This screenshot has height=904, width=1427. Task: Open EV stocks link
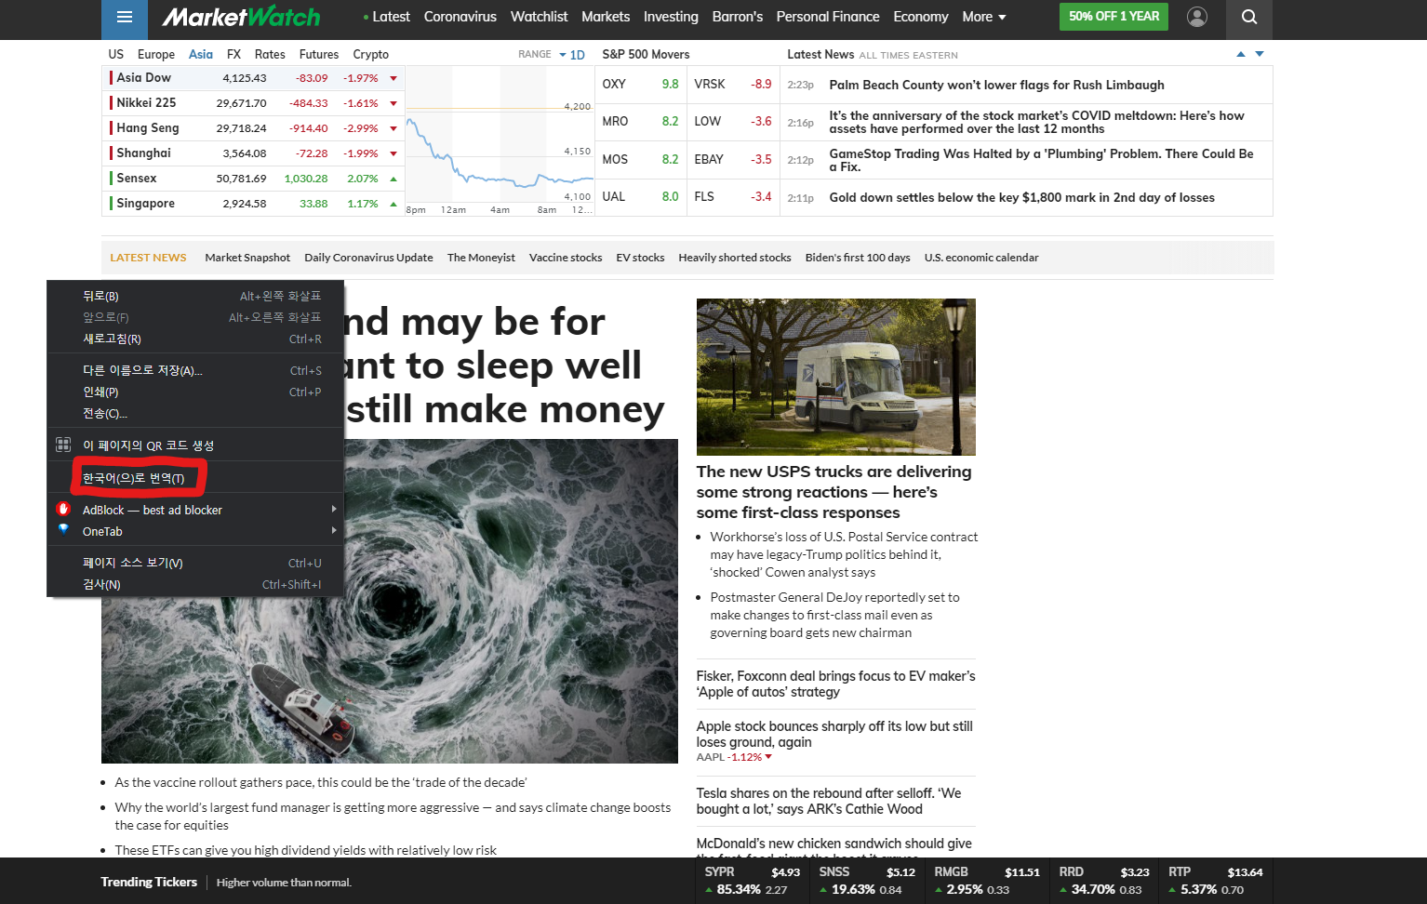[x=640, y=258]
